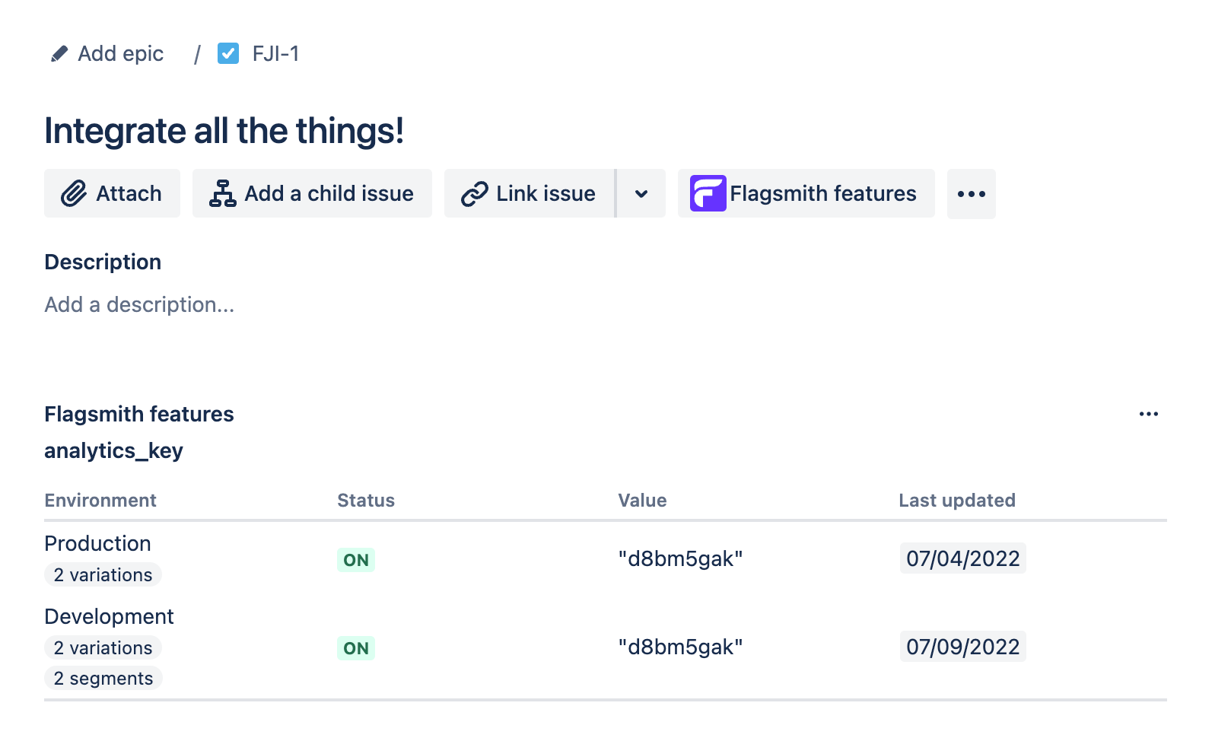The width and height of the screenshot is (1231, 741).
Task: Click the Add a description field
Action: coord(138,304)
